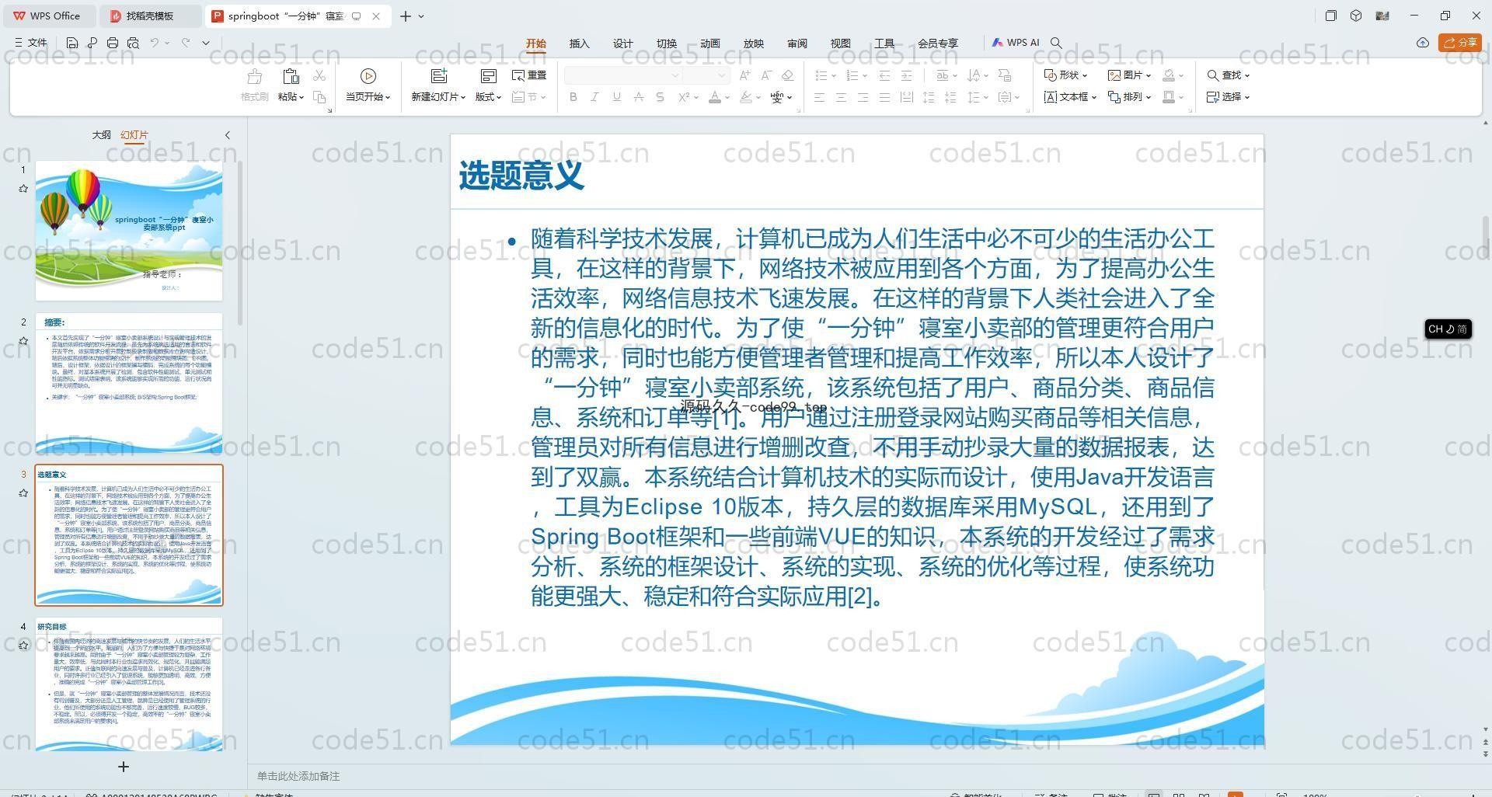
Task: Expand the Paste (粘贴) dropdown
Action: [x=291, y=97]
